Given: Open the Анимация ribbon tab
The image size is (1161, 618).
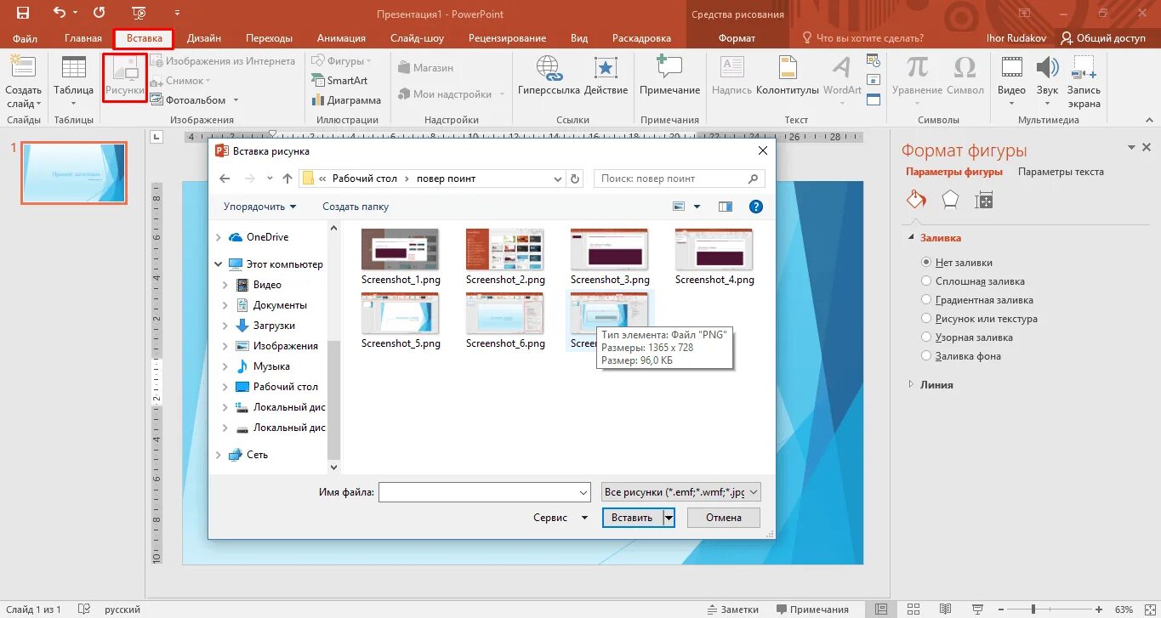Looking at the screenshot, I should click(341, 38).
